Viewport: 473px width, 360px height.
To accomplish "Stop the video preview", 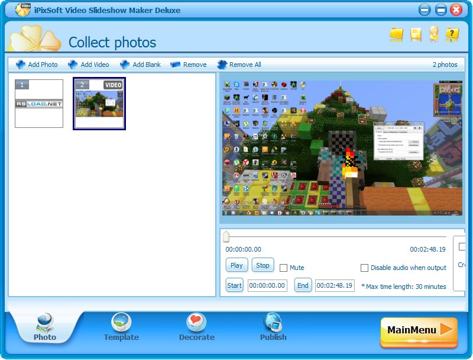I will pos(263,265).
